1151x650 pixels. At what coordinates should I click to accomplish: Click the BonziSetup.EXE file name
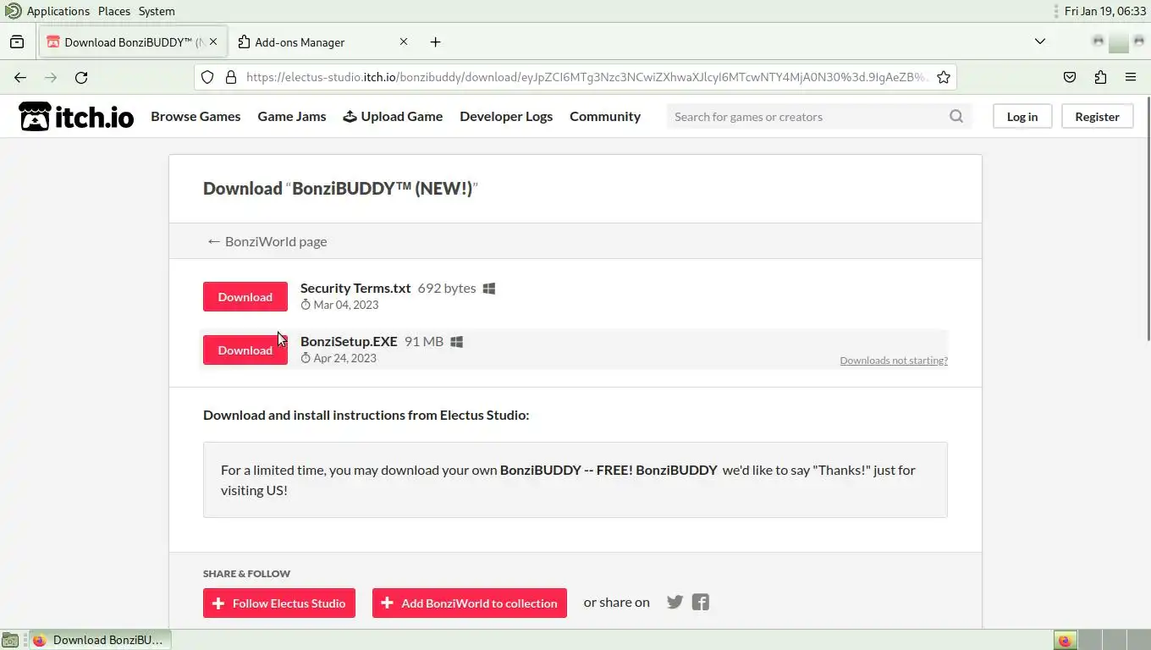tap(349, 342)
